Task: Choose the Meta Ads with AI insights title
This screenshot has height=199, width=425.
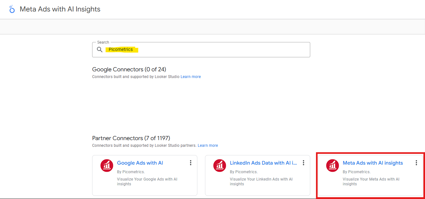Action: 373,163
